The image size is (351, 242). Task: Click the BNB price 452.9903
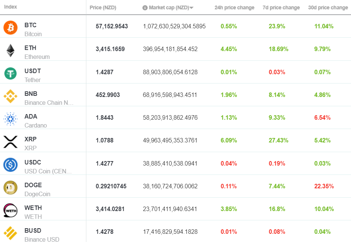pyautogui.click(x=108, y=95)
